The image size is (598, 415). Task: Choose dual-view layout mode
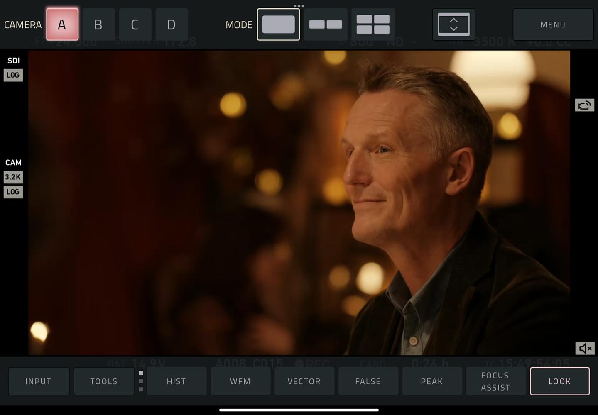click(326, 24)
